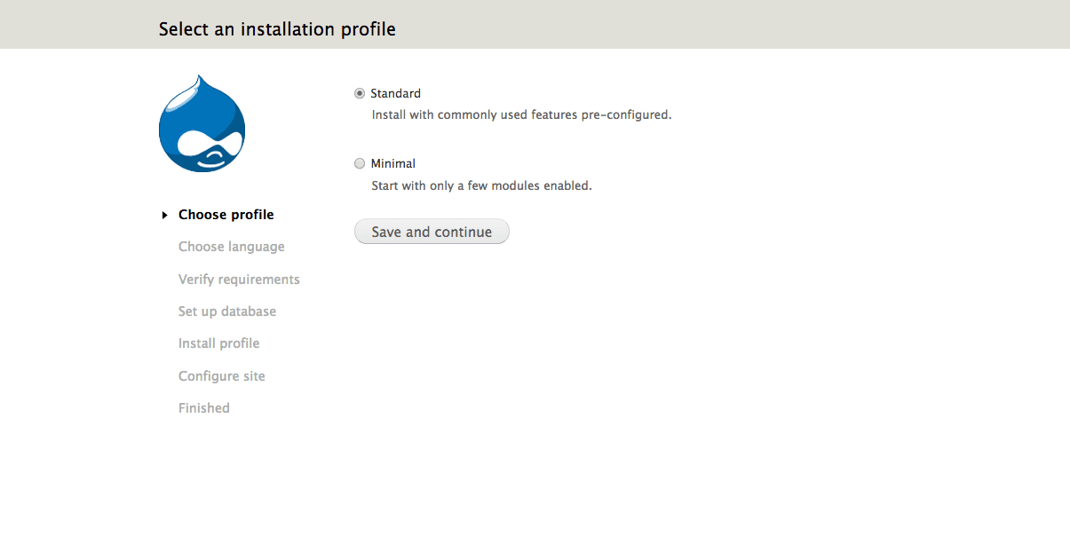Image resolution: width=1070 pixels, height=536 pixels.
Task: Select the Standard radio button
Action: [x=360, y=93]
